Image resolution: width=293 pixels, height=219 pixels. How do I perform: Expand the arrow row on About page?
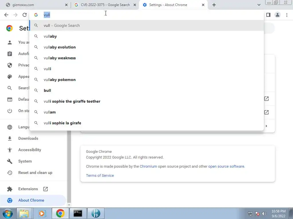tap(266, 126)
